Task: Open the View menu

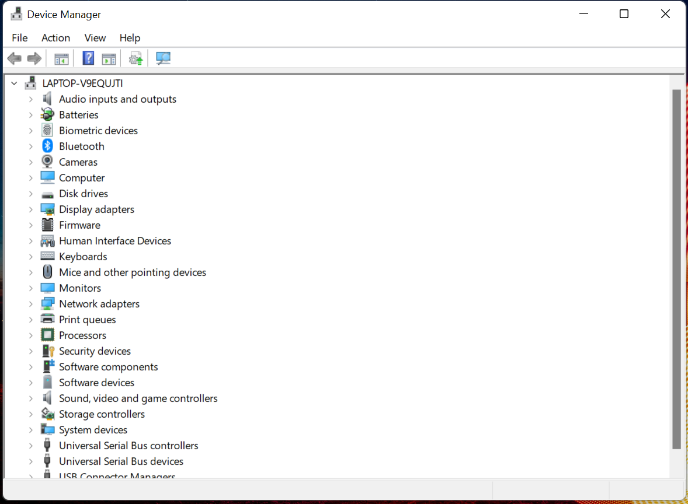Action: pos(95,37)
